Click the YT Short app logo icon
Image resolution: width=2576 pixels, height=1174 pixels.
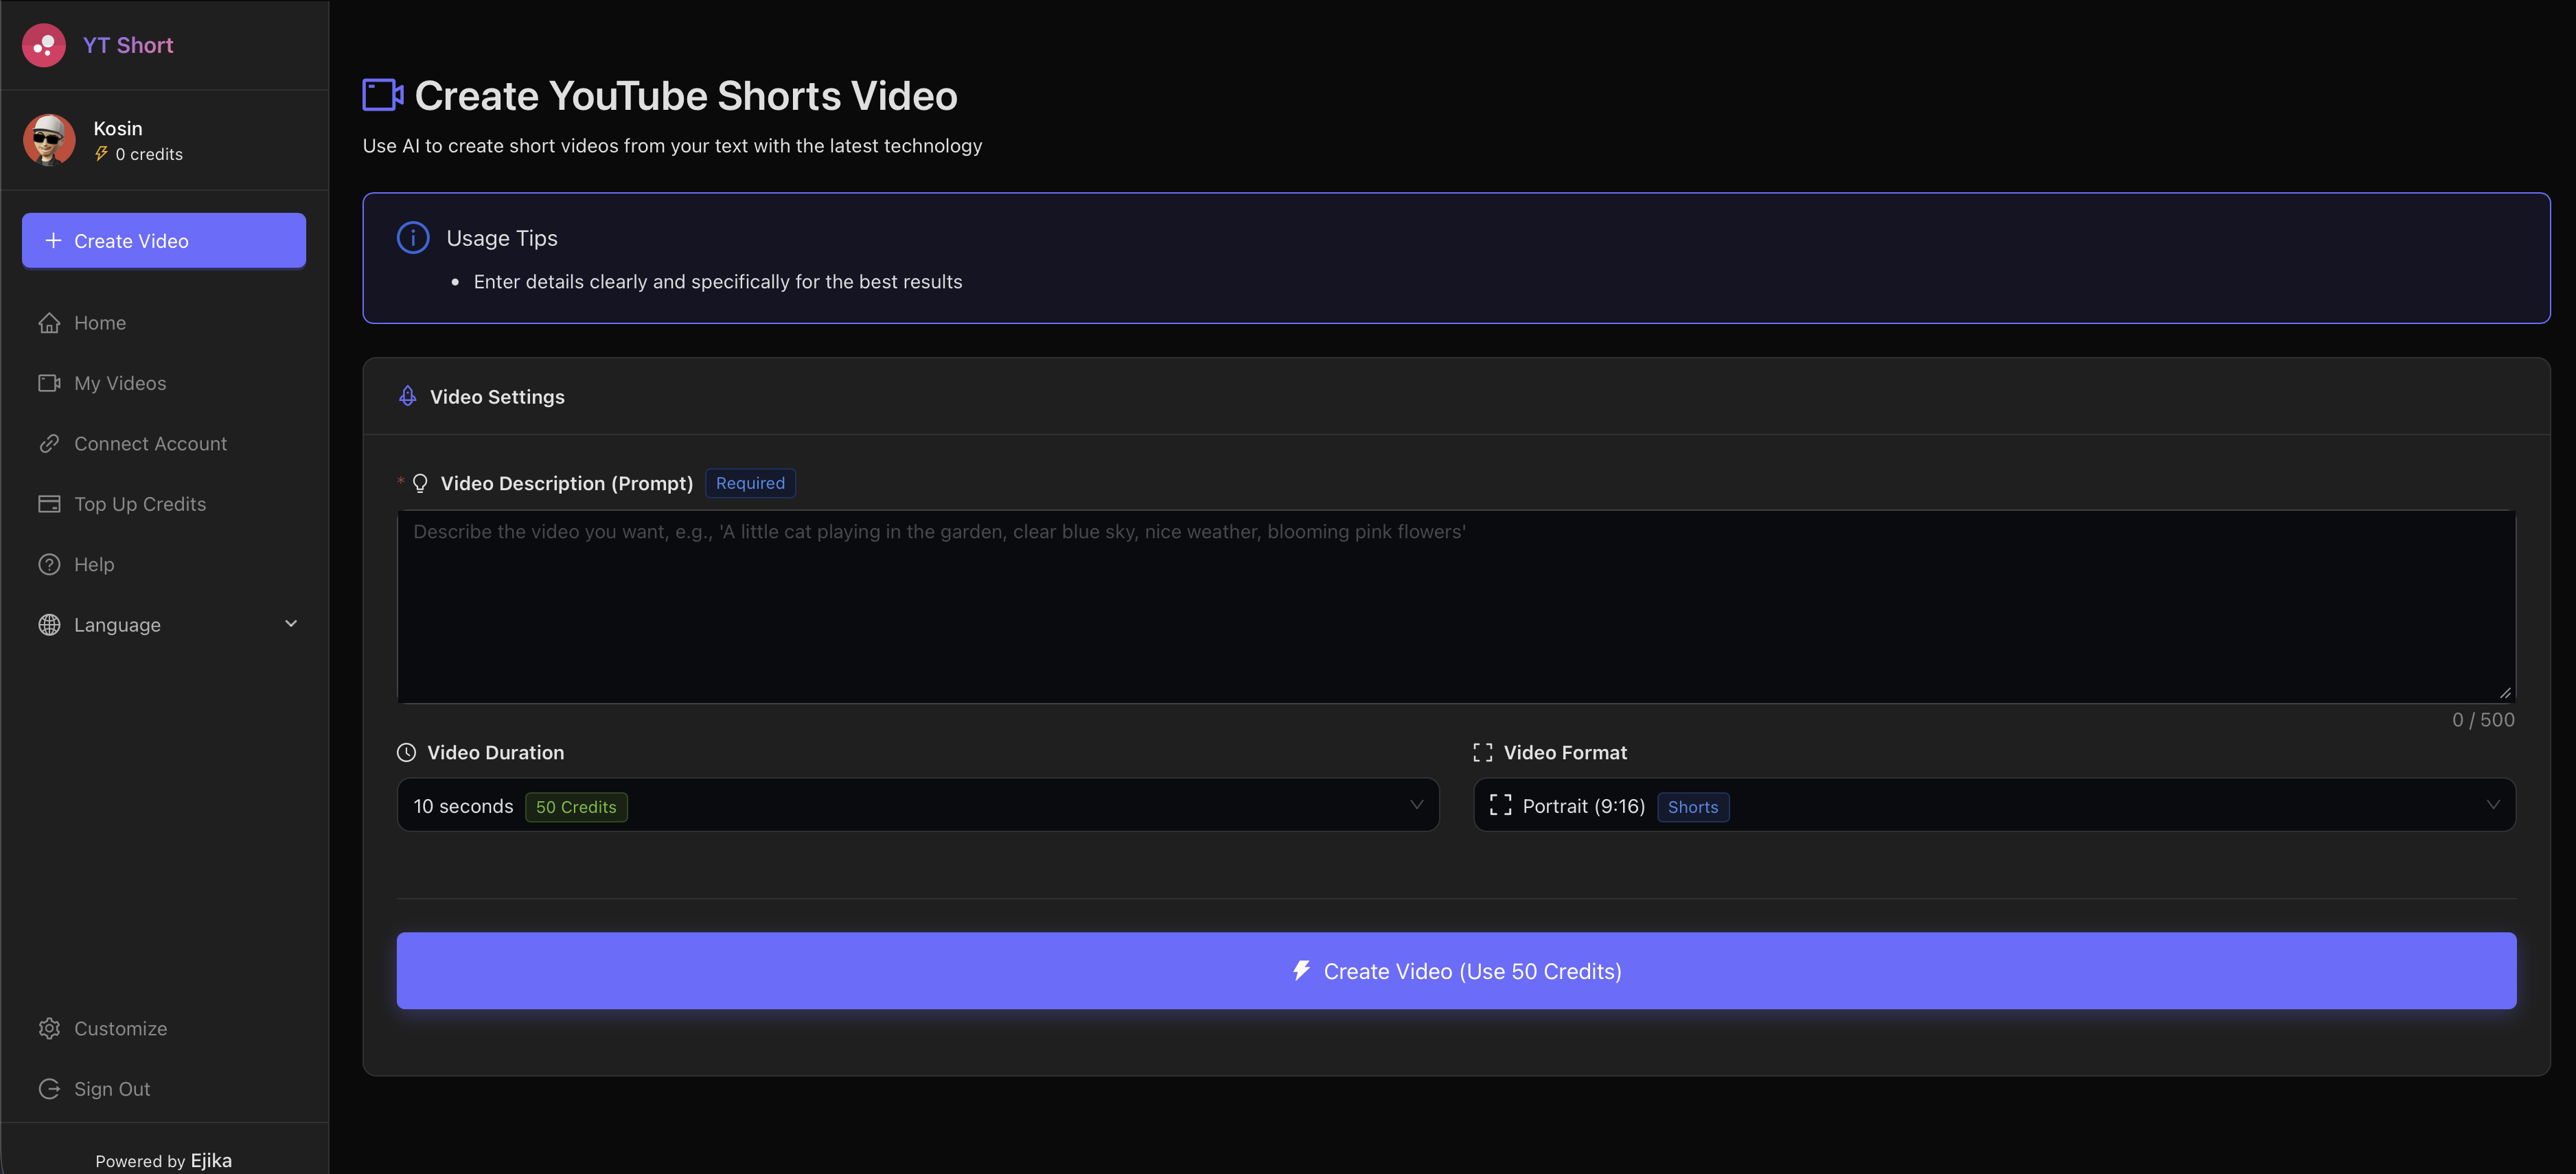pyautogui.click(x=44, y=45)
